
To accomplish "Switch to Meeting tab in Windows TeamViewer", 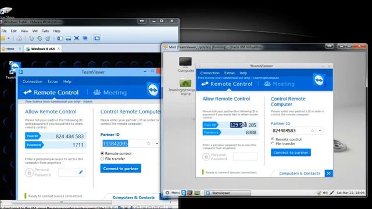I will click(110, 92).
